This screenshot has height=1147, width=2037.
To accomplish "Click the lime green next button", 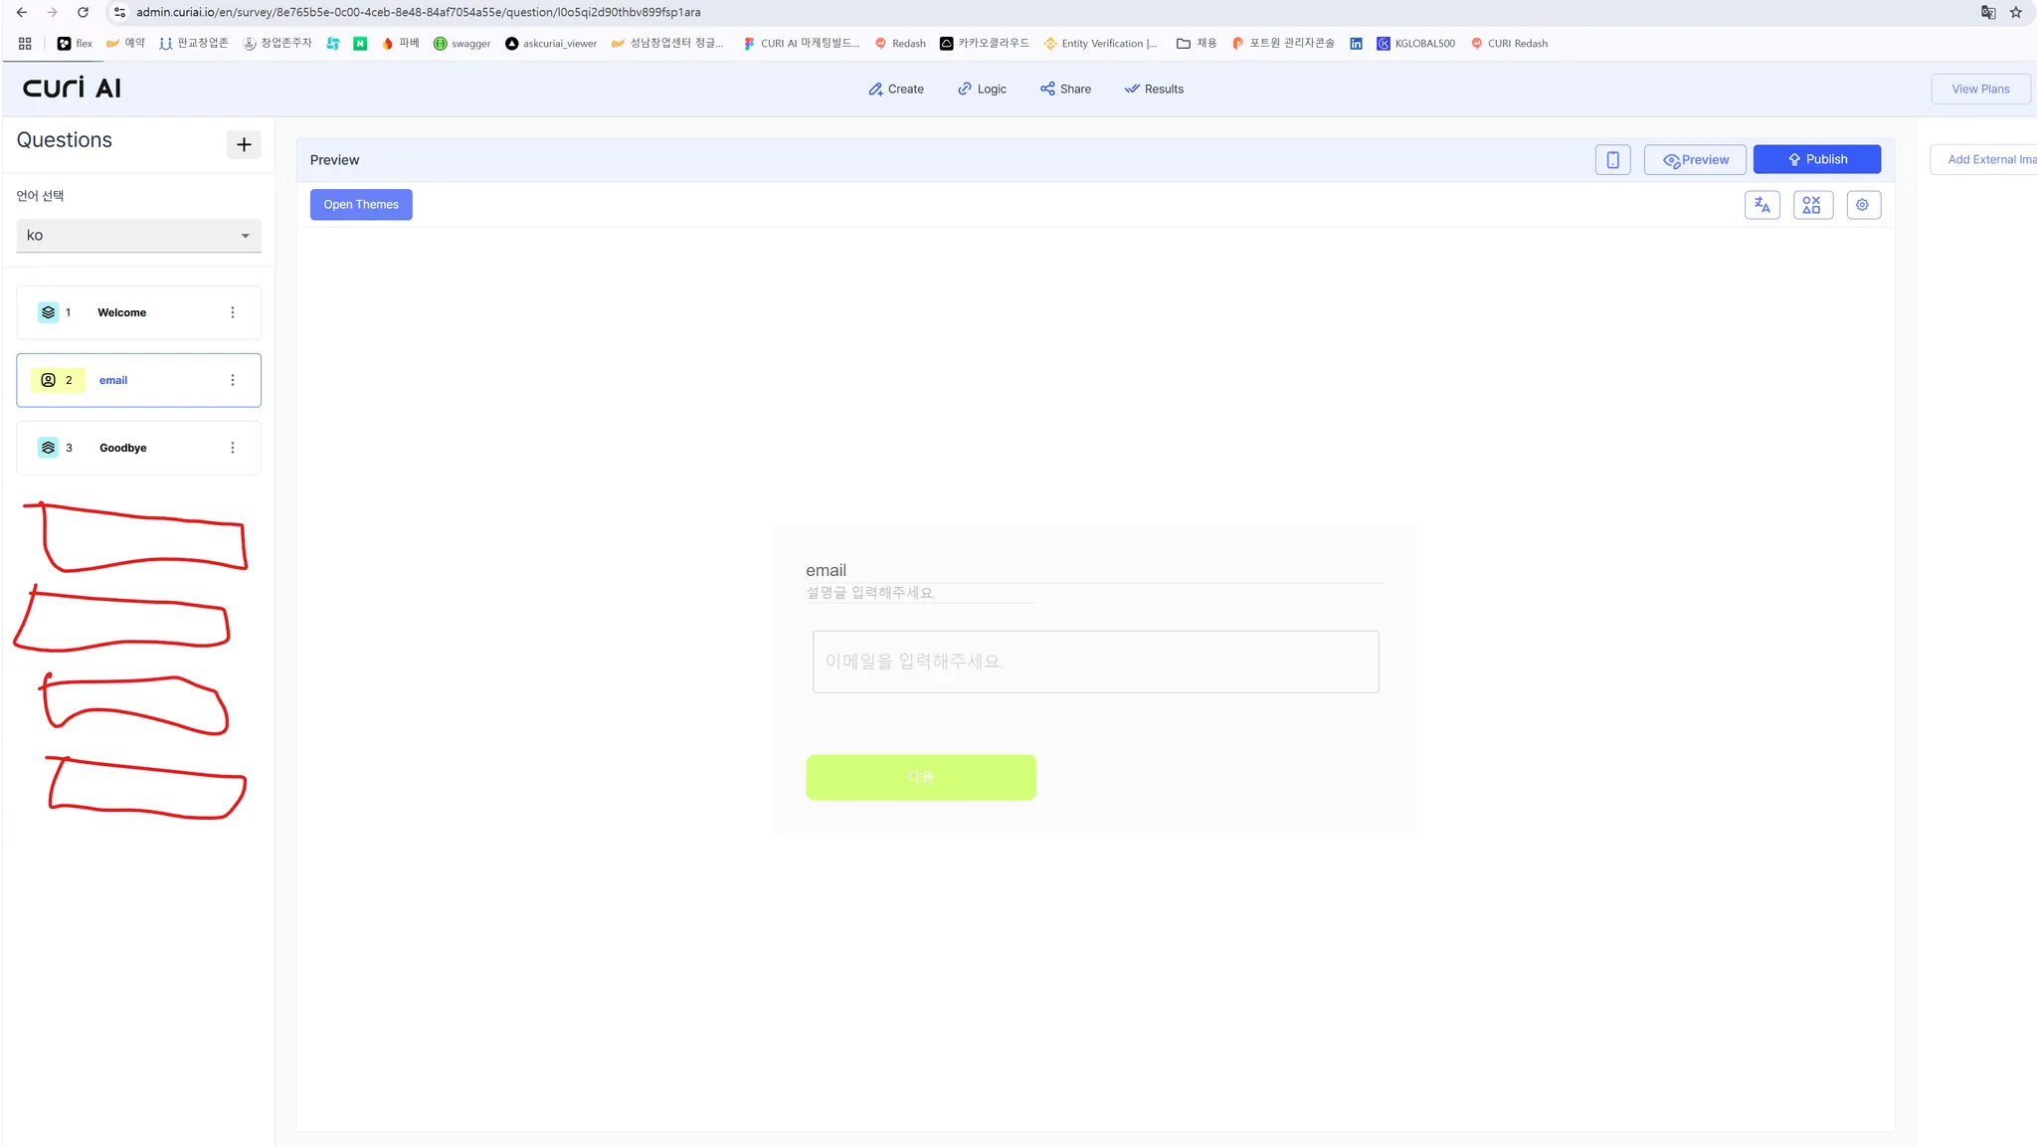I will click(x=920, y=777).
